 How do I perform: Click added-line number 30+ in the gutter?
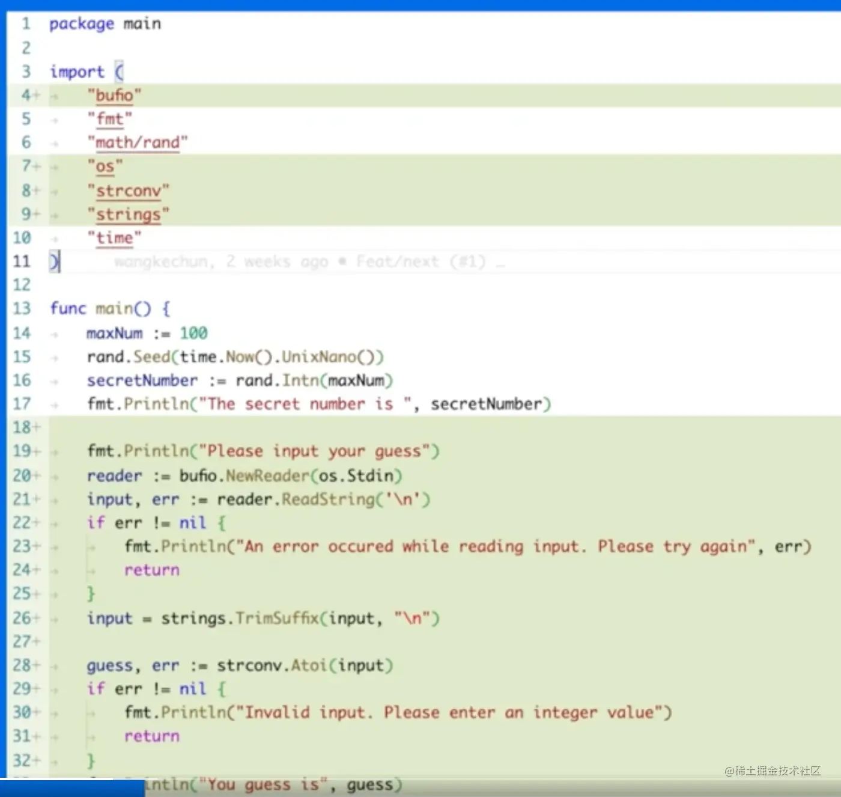pos(26,713)
